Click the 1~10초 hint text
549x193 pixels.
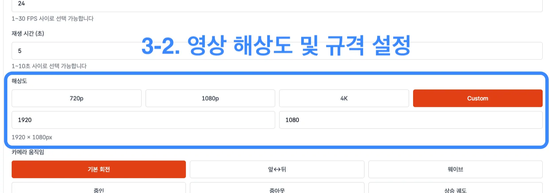point(49,66)
